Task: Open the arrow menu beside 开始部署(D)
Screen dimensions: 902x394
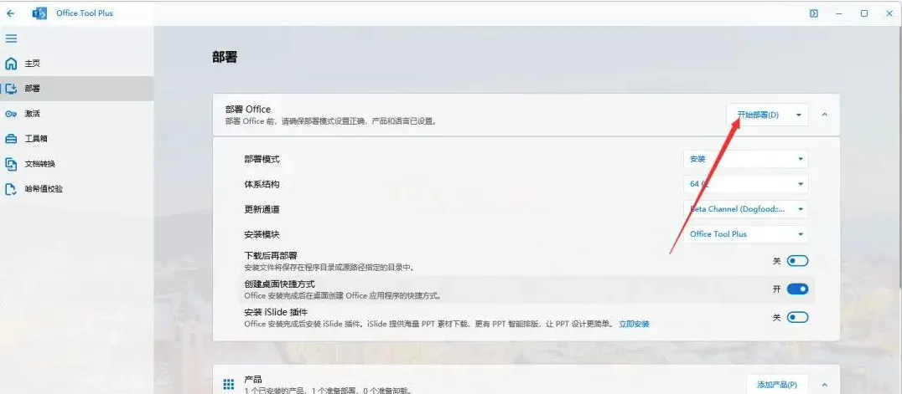Action: pyautogui.click(x=799, y=115)
